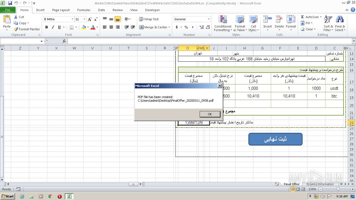The width and height of the screenshot is (356, 200).
Task: Toggle Underline formatting
Action: click(x=59, y=27)
